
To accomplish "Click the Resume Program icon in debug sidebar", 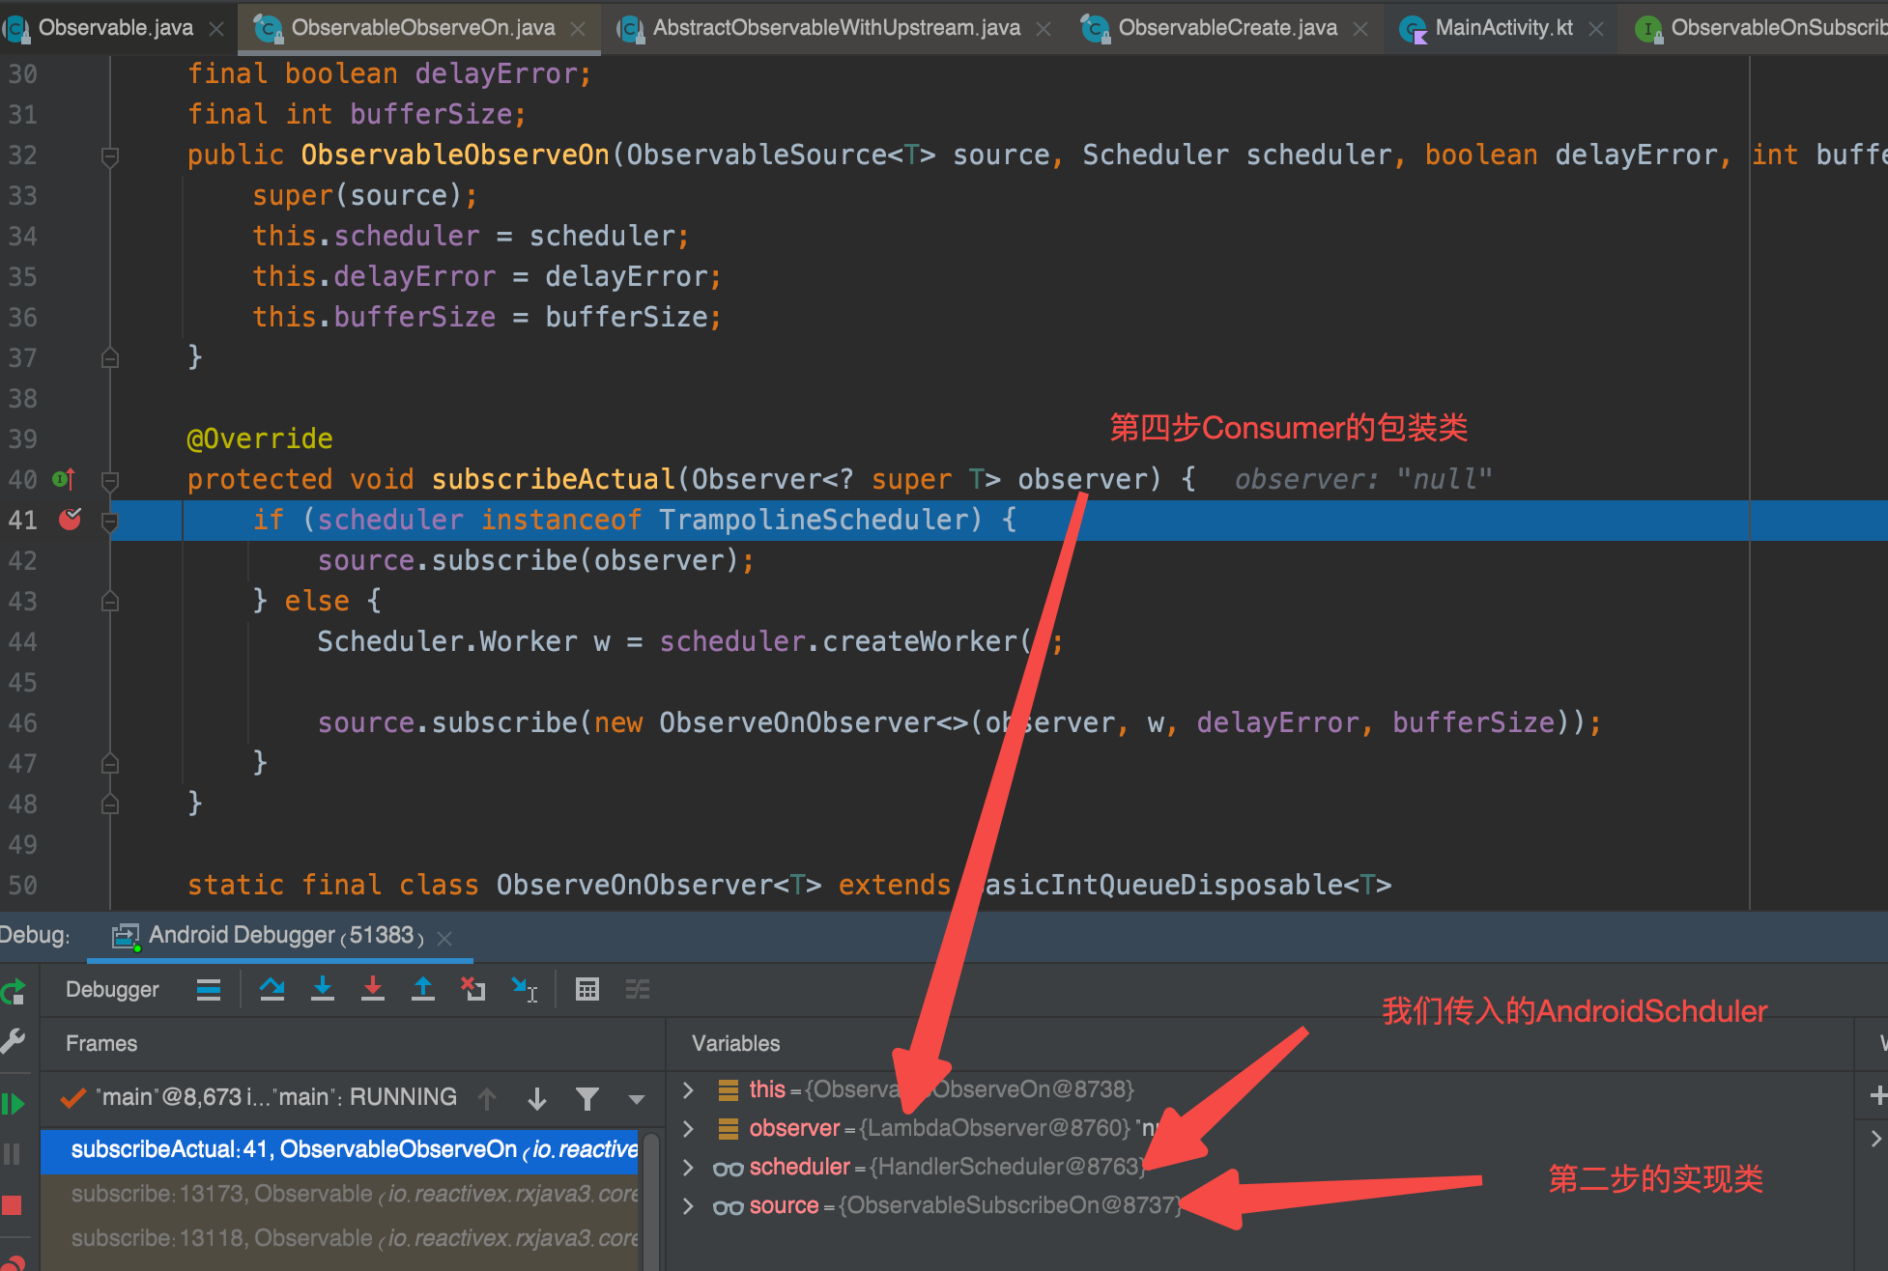I will (14, 1102).
